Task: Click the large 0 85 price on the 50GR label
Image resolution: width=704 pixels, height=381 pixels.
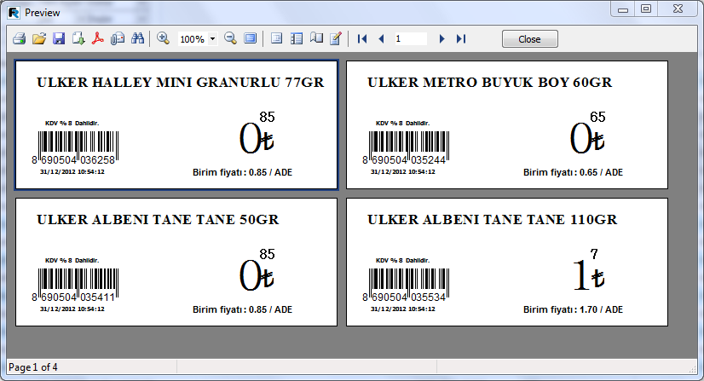Action: [x=257, y=270]
